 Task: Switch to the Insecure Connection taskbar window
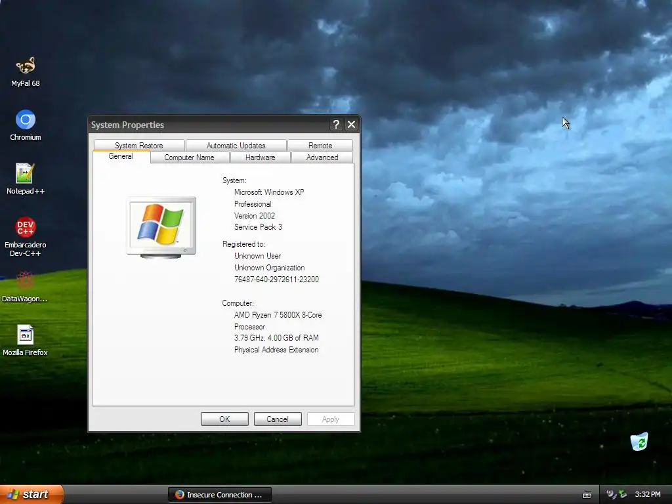220,495
